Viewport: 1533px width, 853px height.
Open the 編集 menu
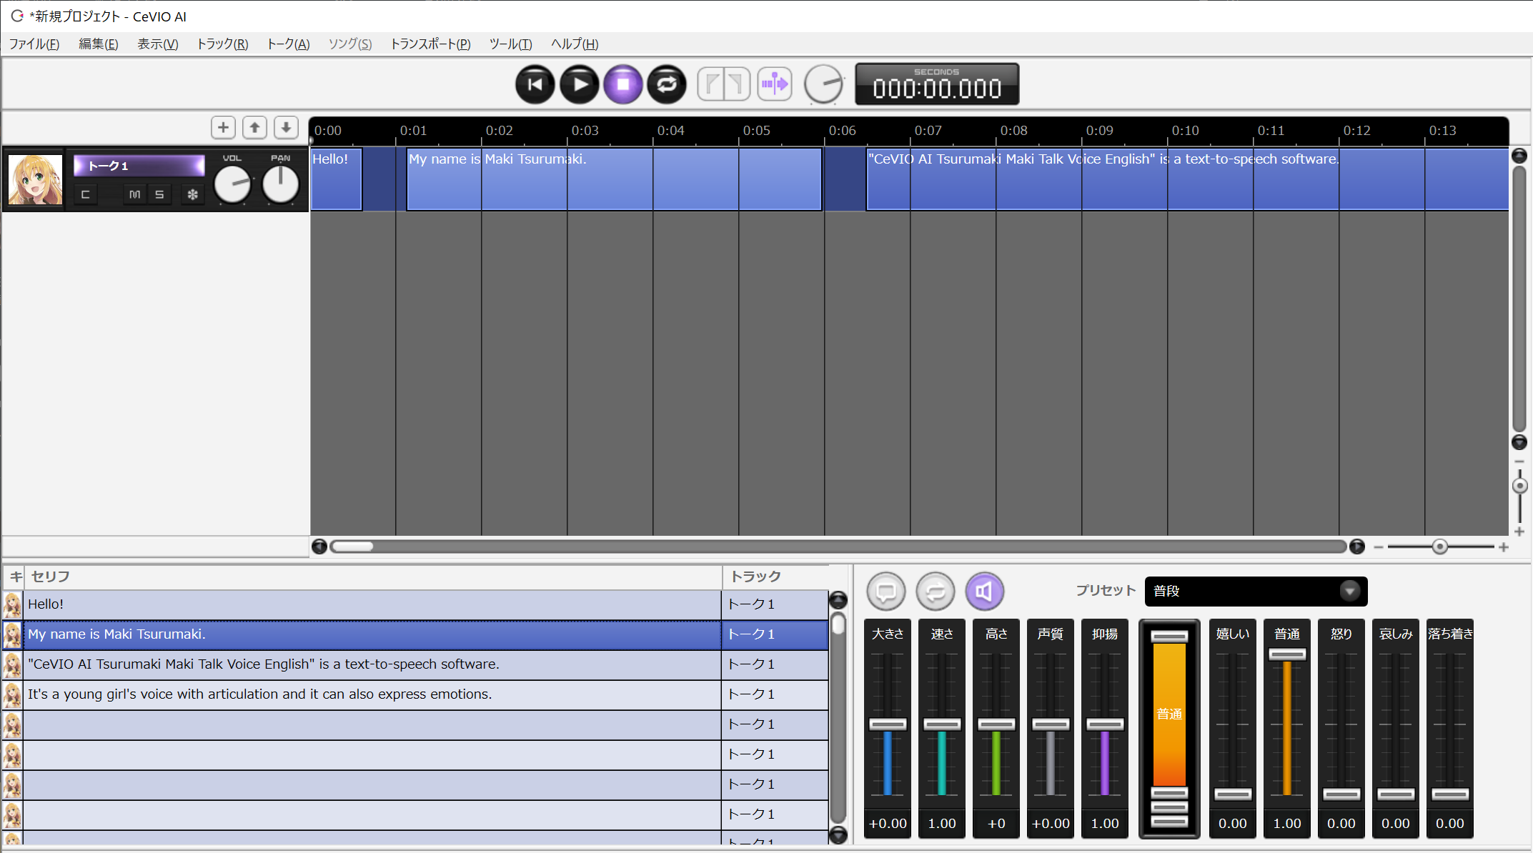[x=98, y=44]
